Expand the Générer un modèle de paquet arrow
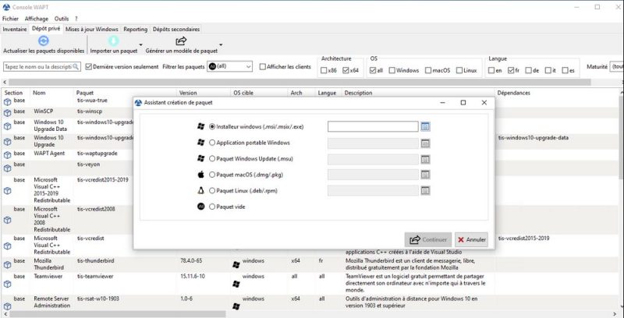The height and width of the screenshot is (318, 624). [221, 45]
